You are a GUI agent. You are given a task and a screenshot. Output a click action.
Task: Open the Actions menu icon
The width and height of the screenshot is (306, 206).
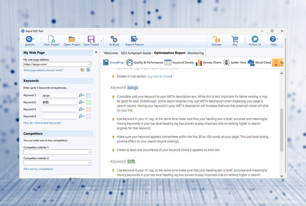pos(29,39)
